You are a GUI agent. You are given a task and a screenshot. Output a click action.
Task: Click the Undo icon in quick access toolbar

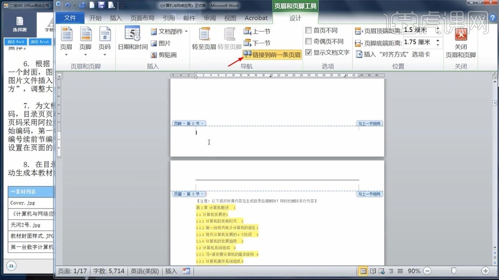point(68,6)
